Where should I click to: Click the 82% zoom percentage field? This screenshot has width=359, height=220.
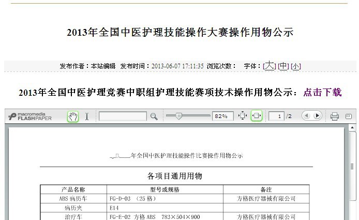pyautogui.click(x=222, y=116)
